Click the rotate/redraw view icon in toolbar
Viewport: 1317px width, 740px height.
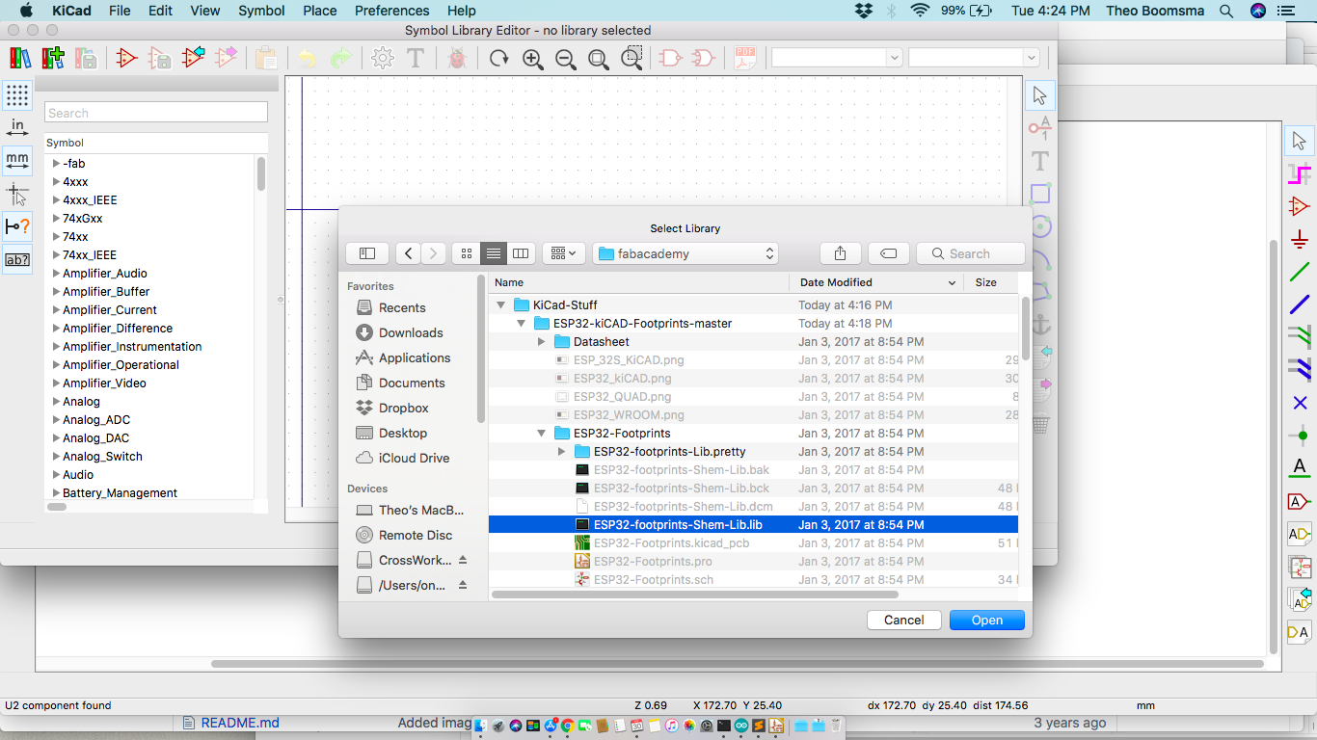pos(498,59)
